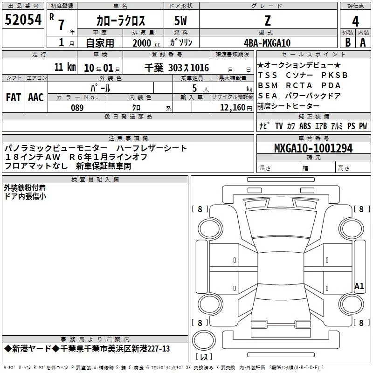This screenshot has height=373, width=373.
Task: Select exterior rating B
Action: pyautogui.click(x=348, y=42)
